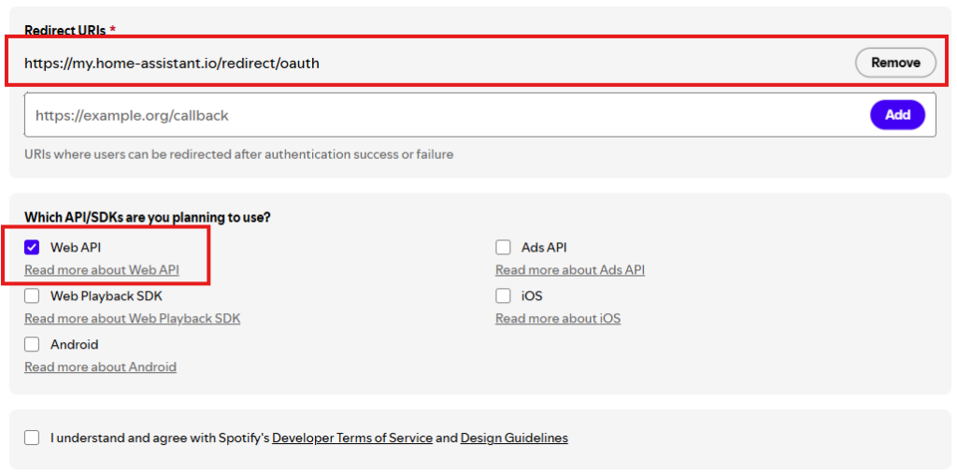Uncheck the Web API checkbox
This screenshot has height=474, width=957.
(33, 248)
